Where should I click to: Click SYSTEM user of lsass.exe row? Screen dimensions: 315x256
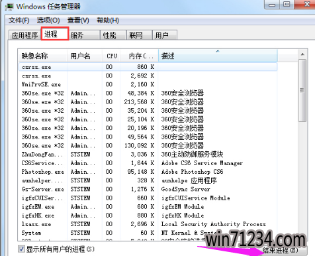(x=80, y=224)
